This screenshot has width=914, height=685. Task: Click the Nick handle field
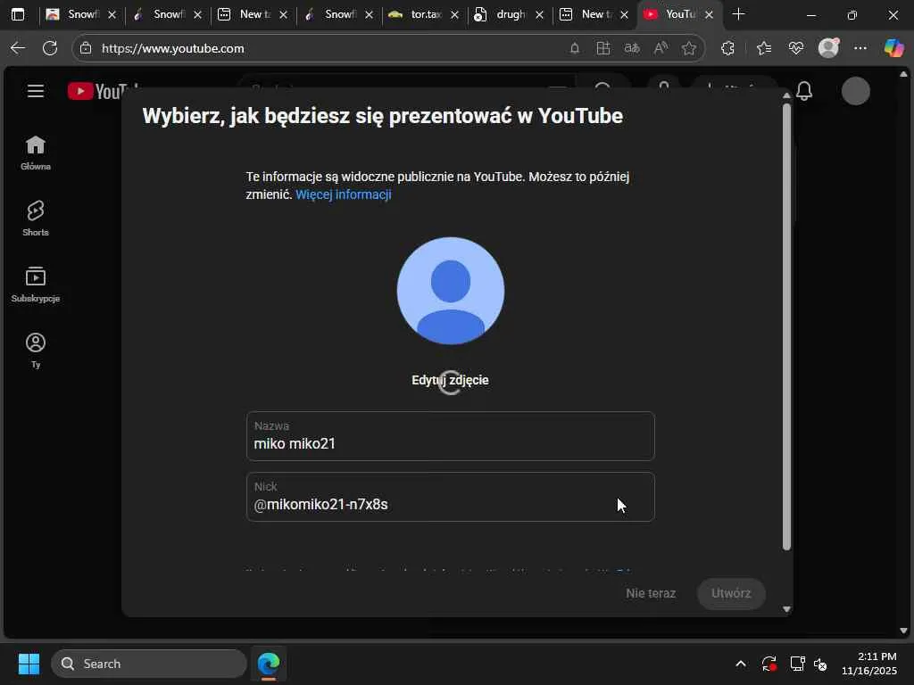451,497
